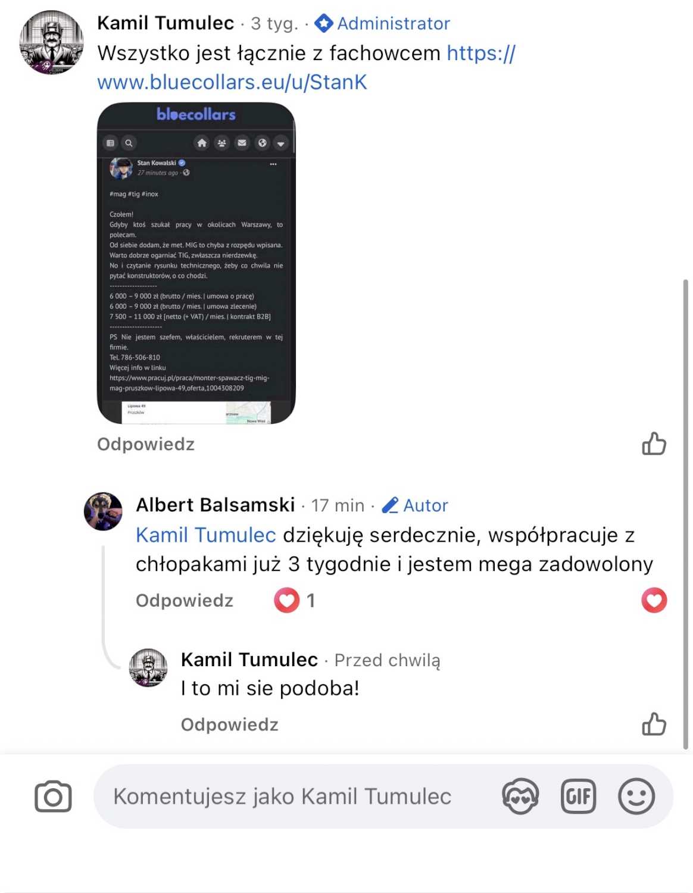Viewport: 693px width, 893px height.
Task: Reply to 'I to mi sie podoba!'
Action: pyautogui.click(x=230, y=725)
